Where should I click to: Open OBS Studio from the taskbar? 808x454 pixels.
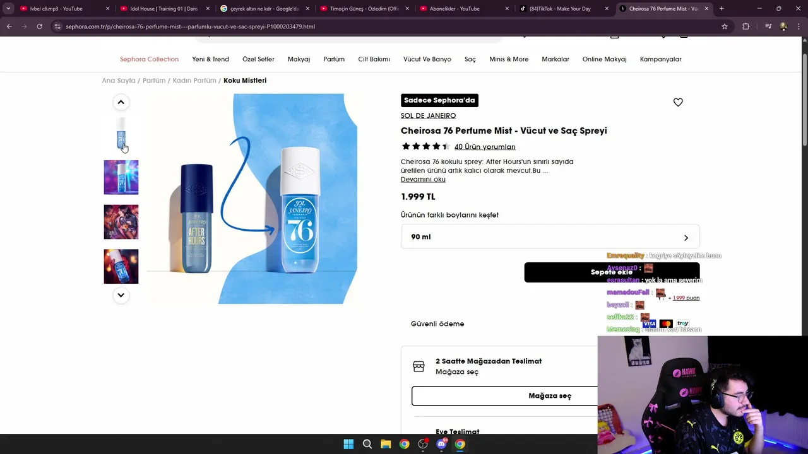(423, 444)
